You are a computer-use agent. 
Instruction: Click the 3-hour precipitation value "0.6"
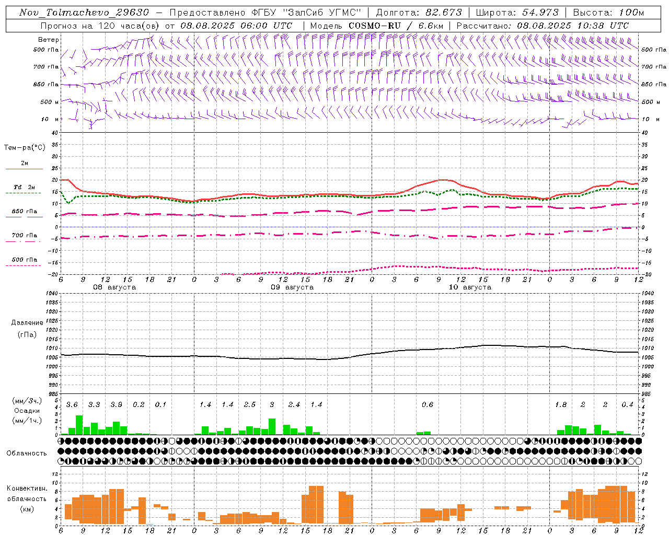[x=428, y=405]
